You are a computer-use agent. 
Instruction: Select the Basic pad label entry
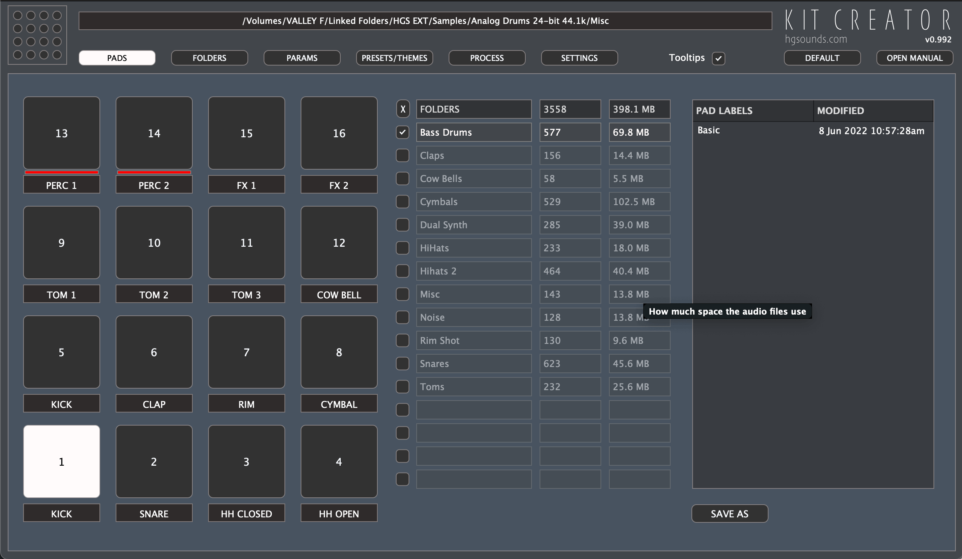click(x=708, y=130)
